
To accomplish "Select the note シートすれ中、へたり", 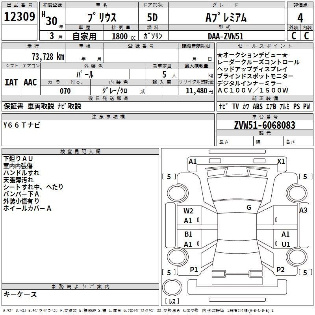I will 33,187.
